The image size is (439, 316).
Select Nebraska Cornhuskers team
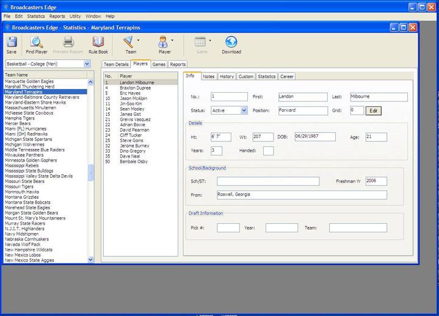(x=27, y=239)
